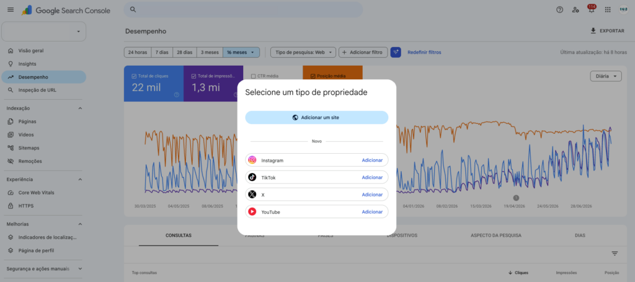Open the Google apps grid

608,10
